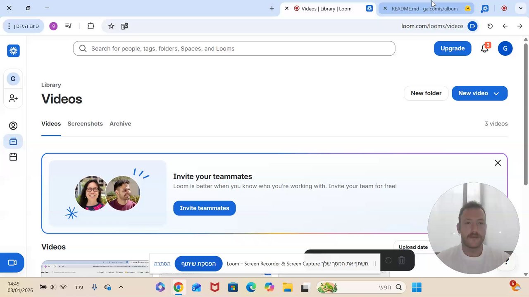529x297 pixels.
Task: Click the trash icon on recording control bar
Action: [401, 260]
